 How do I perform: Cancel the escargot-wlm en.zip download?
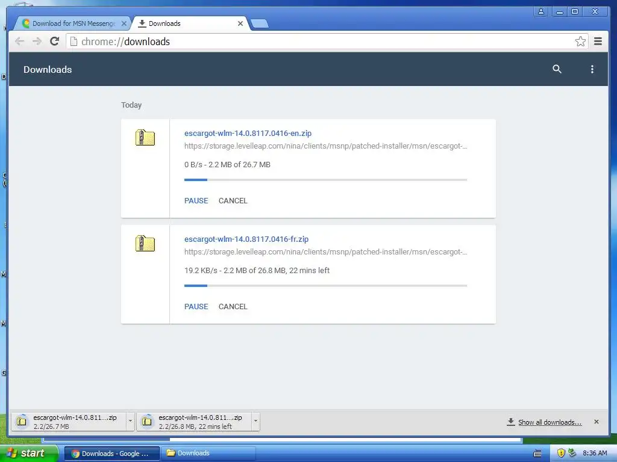(x=233, y=201)
